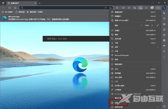The width and height of the screenshot is (168, 109).
Task: Open the sidebar search magnifier icon
Action: click(x=164, y=13)
